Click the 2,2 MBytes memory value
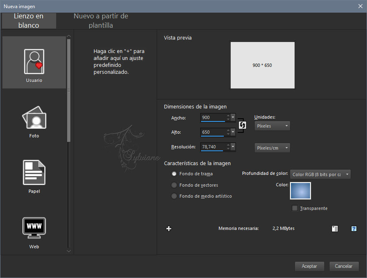Screen dimensions: 367x278 click(x=284, y=228)
